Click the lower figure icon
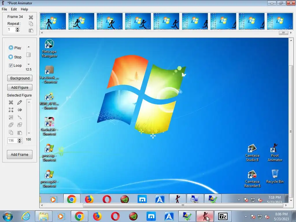 [x=20, y=125]
